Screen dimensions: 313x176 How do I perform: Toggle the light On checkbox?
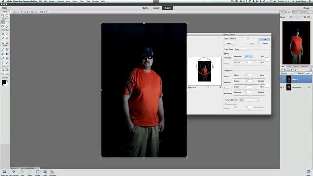click(225, 54)
